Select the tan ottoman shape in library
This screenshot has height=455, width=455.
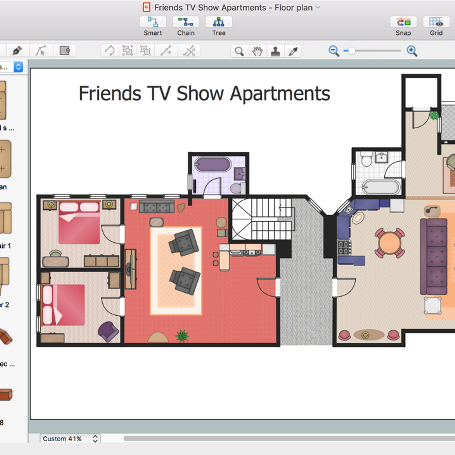pos(5,159)
